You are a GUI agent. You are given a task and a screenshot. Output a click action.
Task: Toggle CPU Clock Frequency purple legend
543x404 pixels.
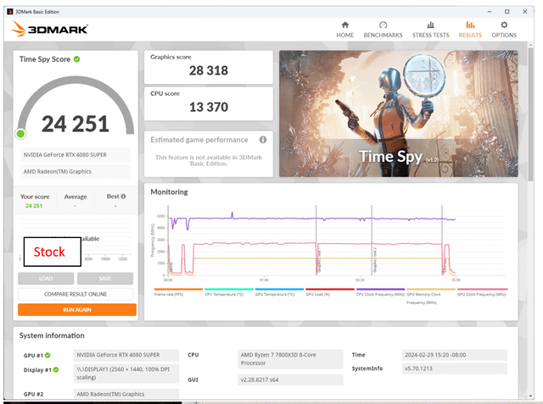[x=380, y=290]
